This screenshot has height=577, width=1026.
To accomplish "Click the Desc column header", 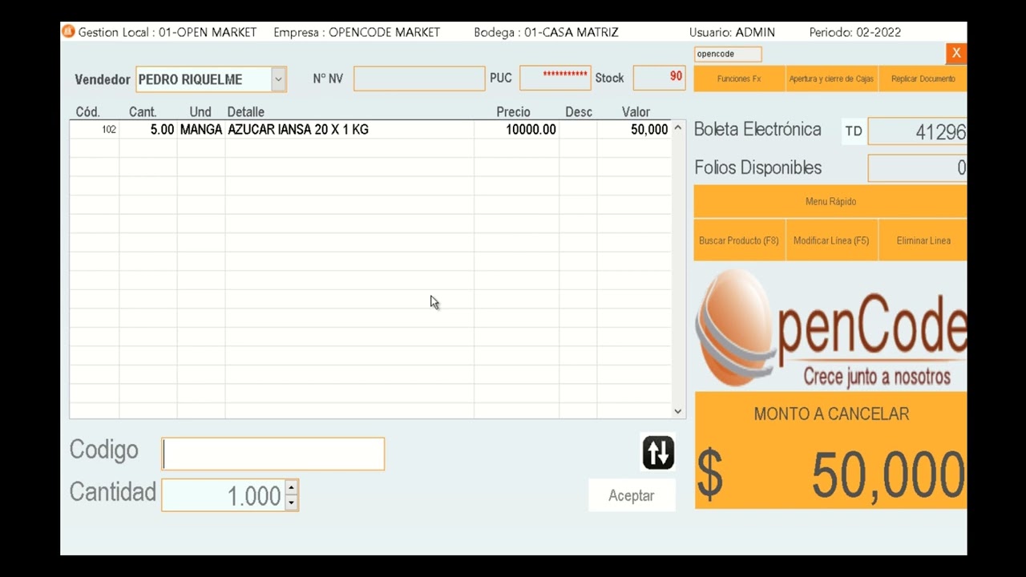I will coord(579,112).
